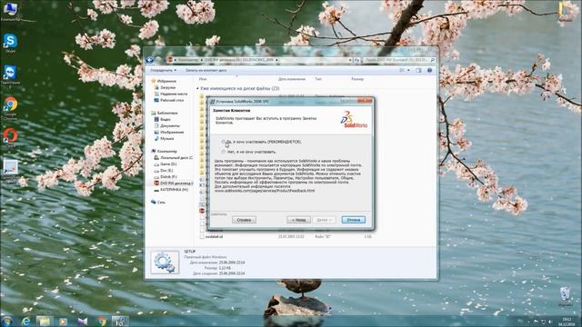Screen dimensions: 582x327
Task: Click the refresh button beside address bar
Action: (x=356, y=60)
